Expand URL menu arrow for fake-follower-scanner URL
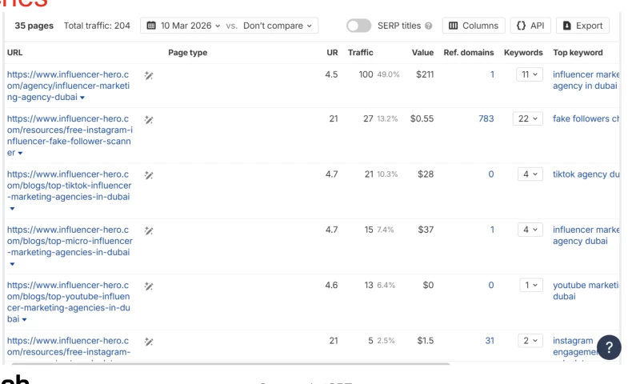640x384 pixels. (x=20, y=153)
